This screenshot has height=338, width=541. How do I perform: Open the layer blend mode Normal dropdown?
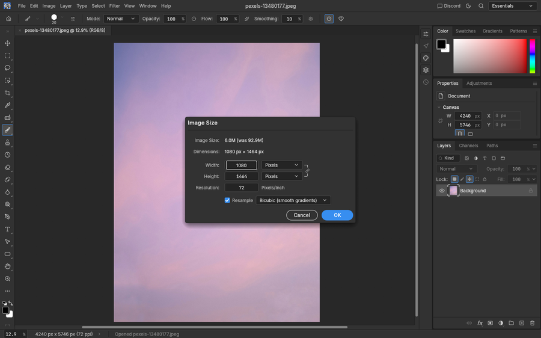[x=457, y=169]
